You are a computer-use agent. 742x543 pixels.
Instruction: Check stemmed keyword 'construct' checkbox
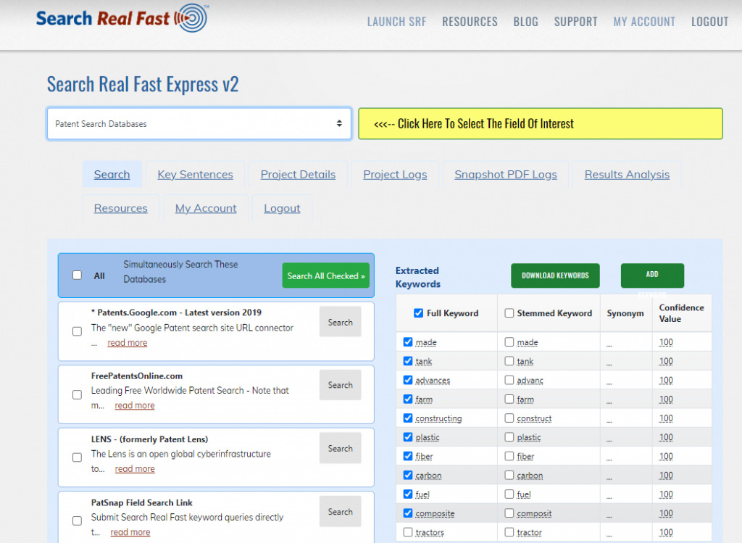pyautogui.click(x=509, y=418)
